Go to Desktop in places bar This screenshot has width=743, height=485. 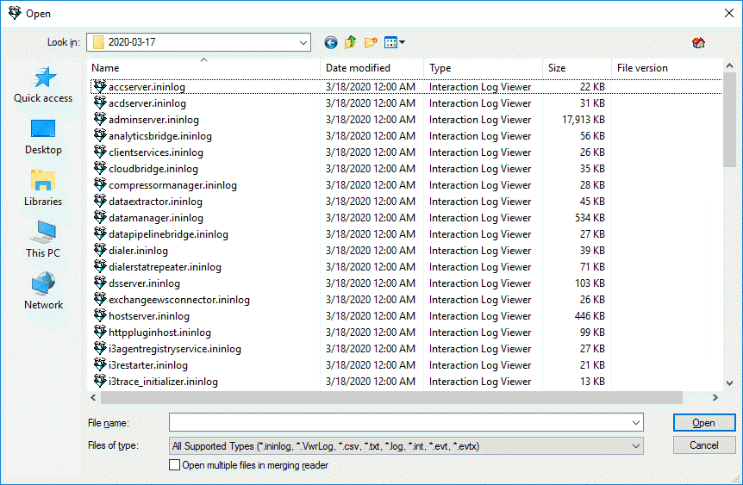[43, 137]
